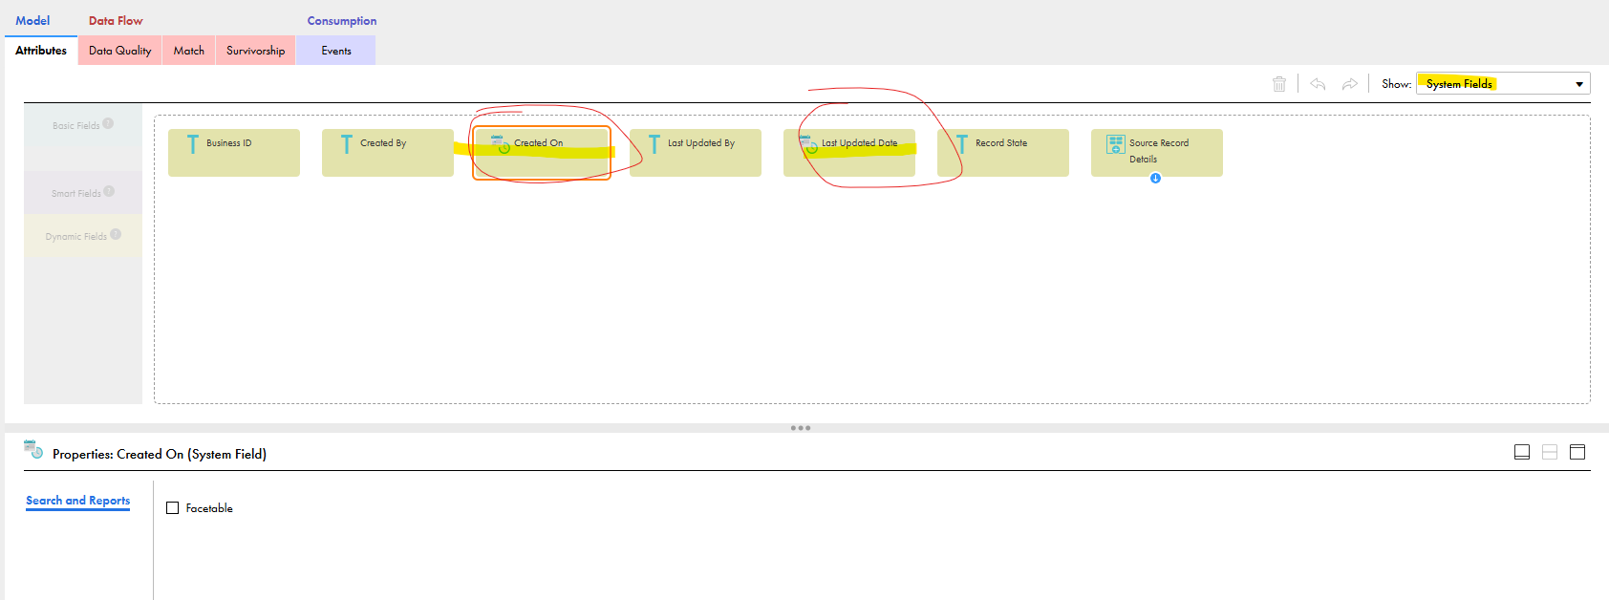Open the Search and Reports section
Screen dimensions: 1609x600
click(x=77, y=501)
